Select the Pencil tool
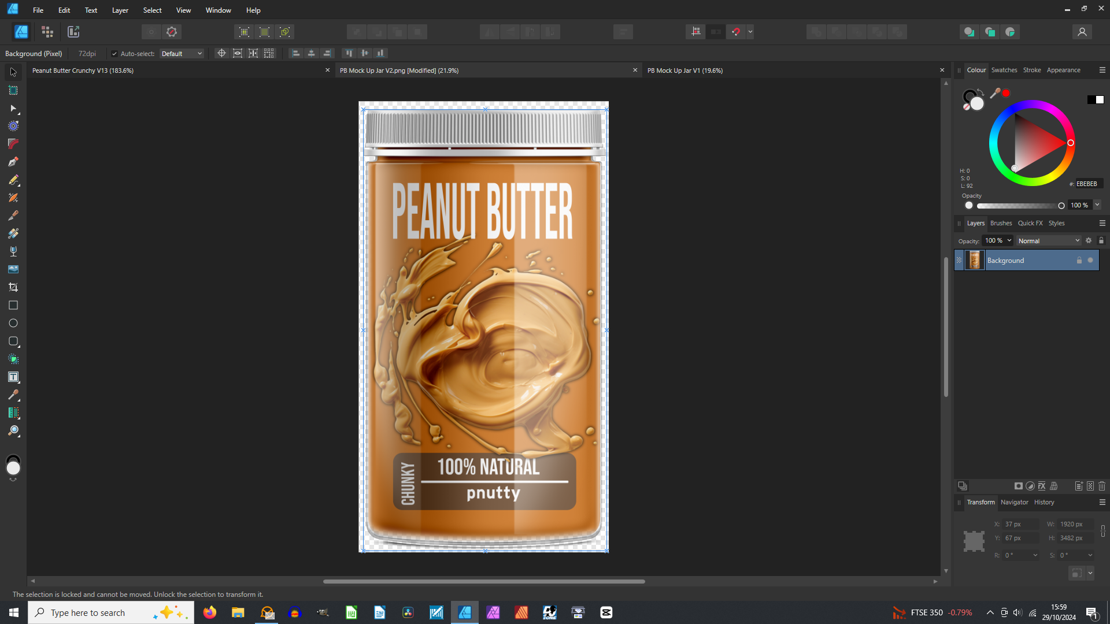Screen dimensions: 1110x624 tap(13, 180)
